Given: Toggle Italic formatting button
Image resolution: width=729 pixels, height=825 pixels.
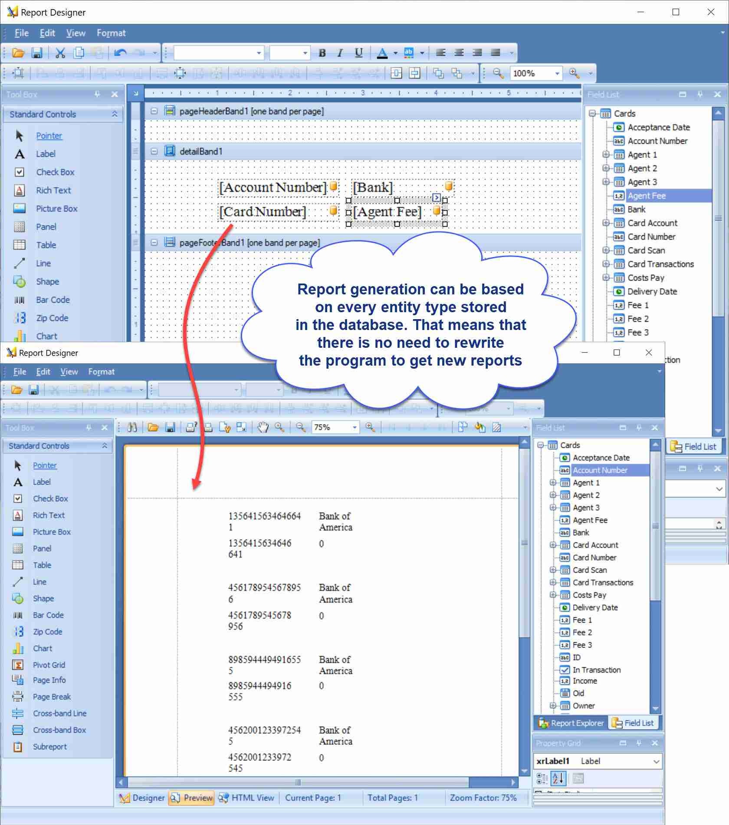Looking at the screenshot, I should 340,53.
